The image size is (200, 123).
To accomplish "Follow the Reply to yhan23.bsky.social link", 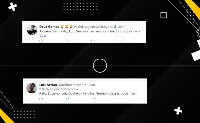I will 59,89.
